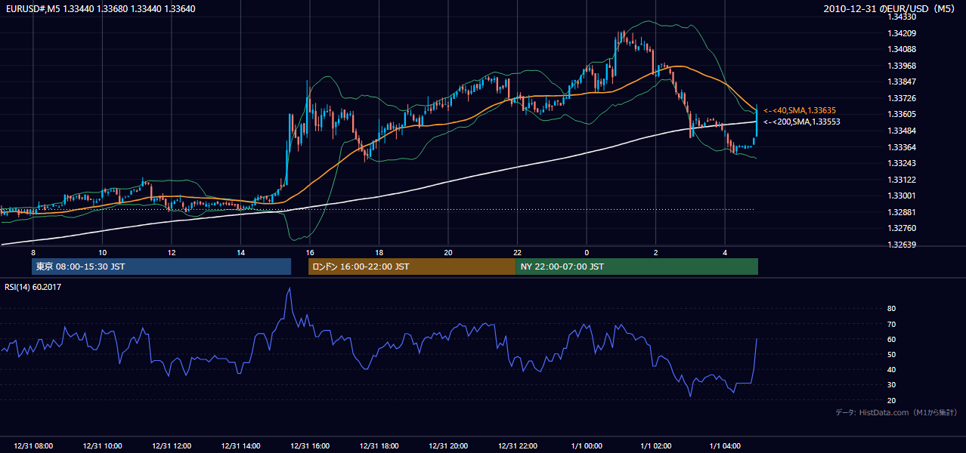Click price axis label 1.33726
Screen dimensions: 966x453
[x=900, y=98]
